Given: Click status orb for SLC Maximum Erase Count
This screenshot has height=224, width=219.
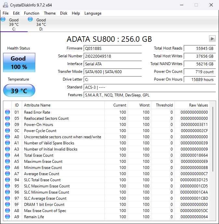Looking at the screenshot, I should click(7, 186).
